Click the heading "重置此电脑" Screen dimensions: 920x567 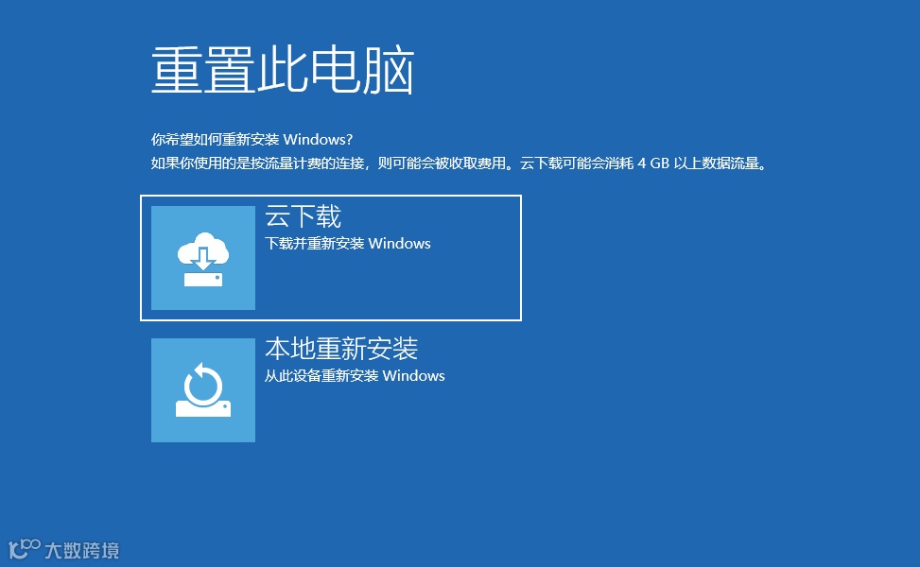pyautogui.click(x=283, y=70)
